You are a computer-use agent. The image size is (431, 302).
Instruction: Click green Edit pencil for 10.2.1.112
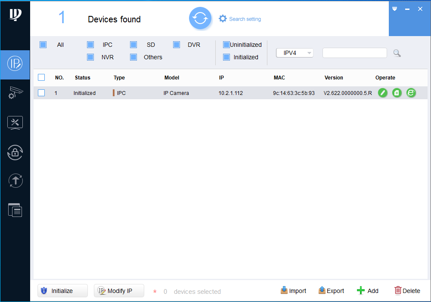tap(383, 93)
